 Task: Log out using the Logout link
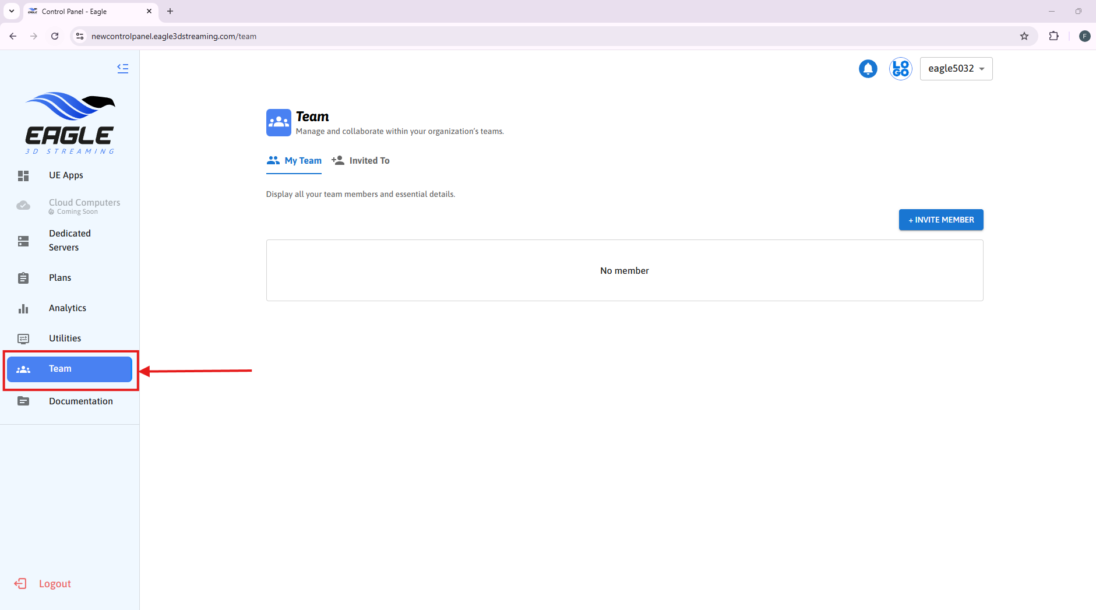click(x=54, y=584)
